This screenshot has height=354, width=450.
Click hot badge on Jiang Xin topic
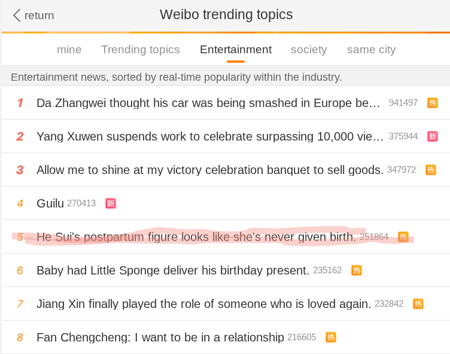(418, 304)
